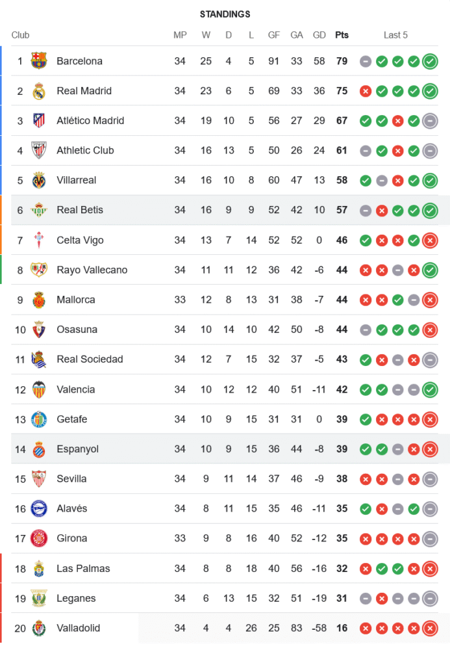Viewport: 450px width, 650px height.
Task: Click the Pts column header
Action: (x=342, y=35)
